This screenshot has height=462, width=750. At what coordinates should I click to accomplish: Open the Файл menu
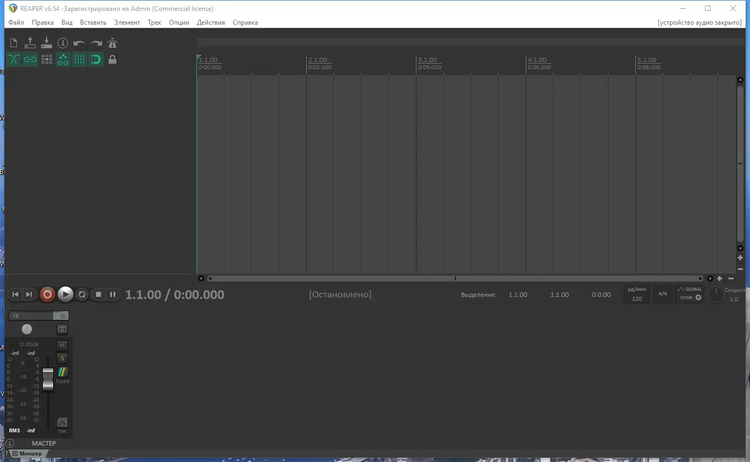16,22
